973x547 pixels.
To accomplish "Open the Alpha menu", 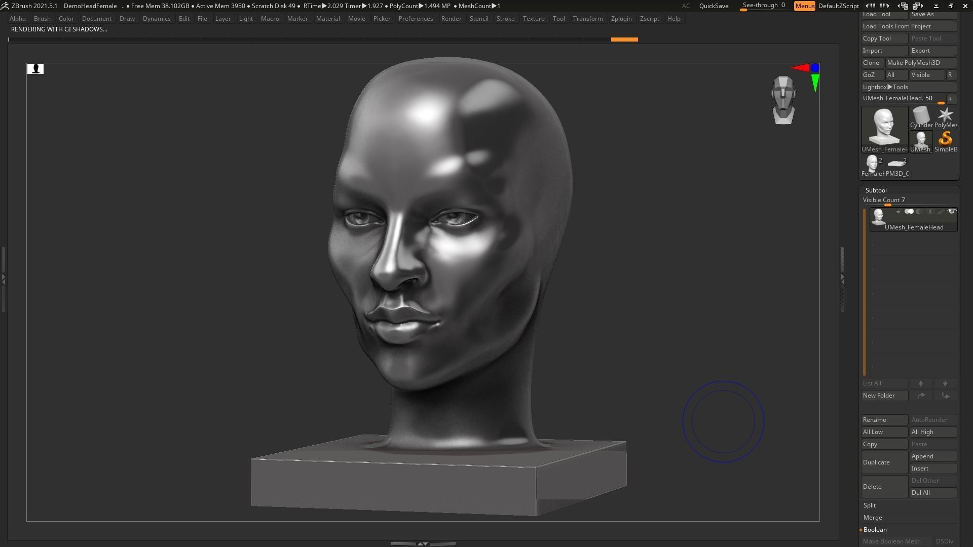I will coord(18,19).
